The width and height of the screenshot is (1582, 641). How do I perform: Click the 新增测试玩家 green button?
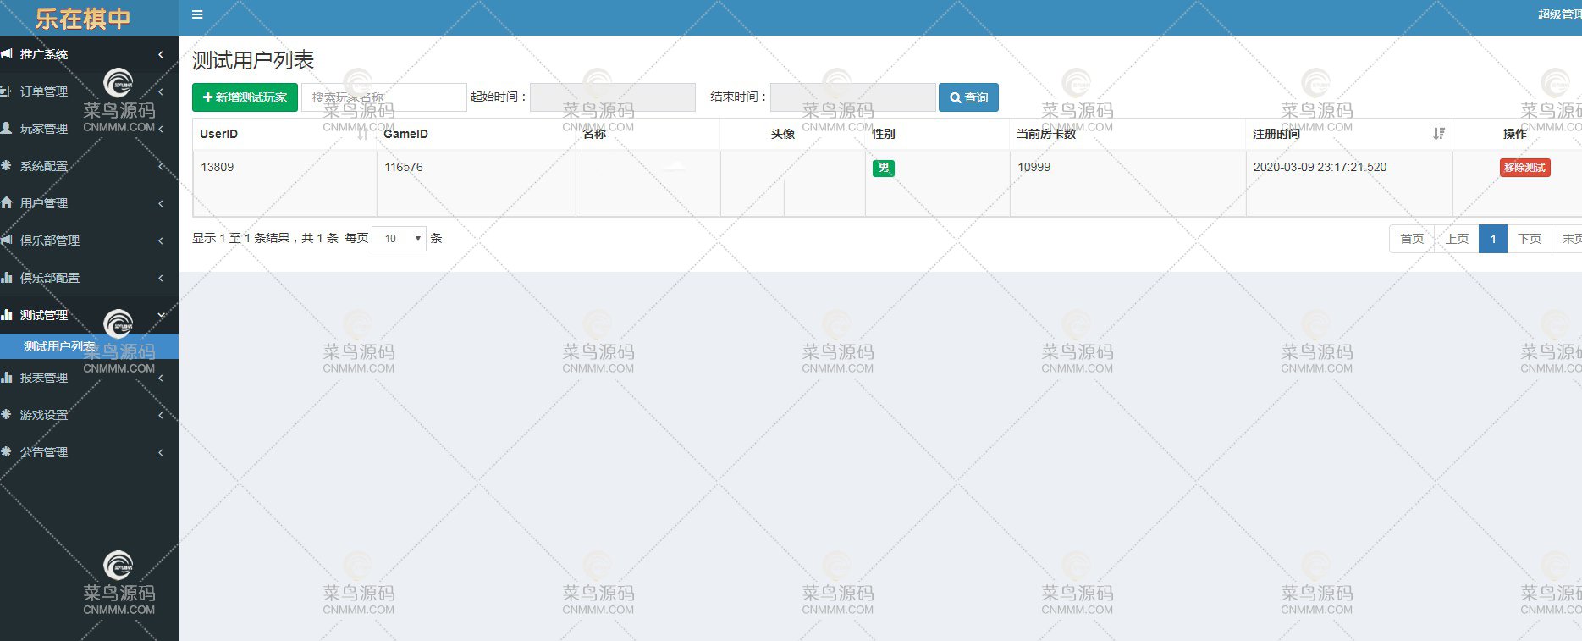point(245,97)
